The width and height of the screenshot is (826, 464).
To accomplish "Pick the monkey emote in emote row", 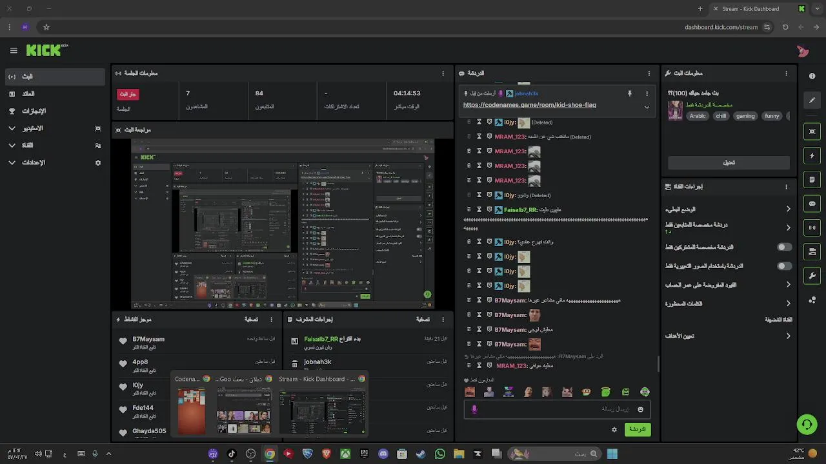I will point(586,392).
